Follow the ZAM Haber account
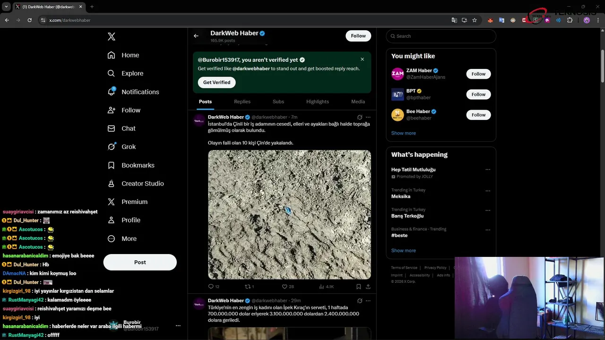 point(478,74)
